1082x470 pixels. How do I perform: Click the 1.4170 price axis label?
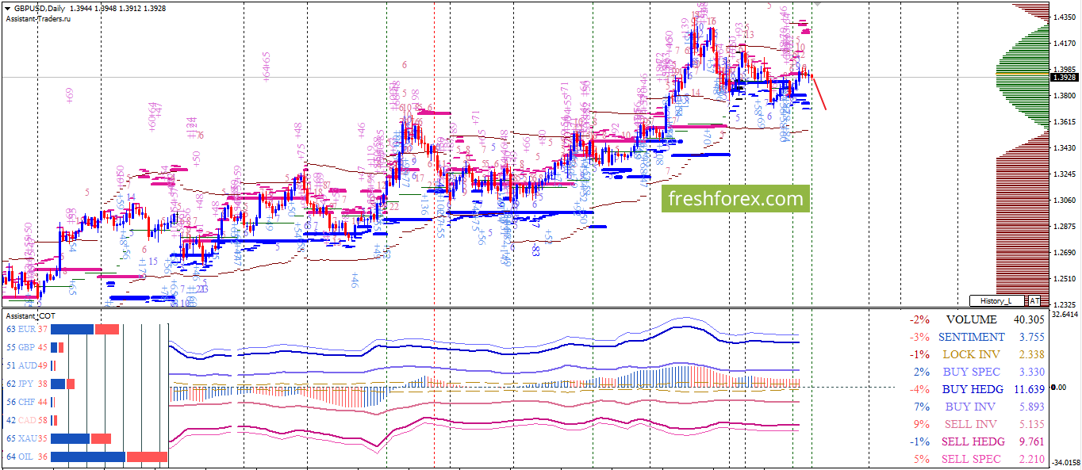click(1065, 43)
